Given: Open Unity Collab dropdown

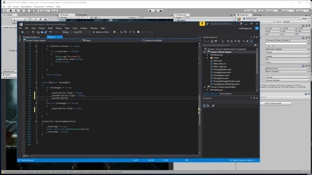Looking at the screenshot, I should [251, 11].
